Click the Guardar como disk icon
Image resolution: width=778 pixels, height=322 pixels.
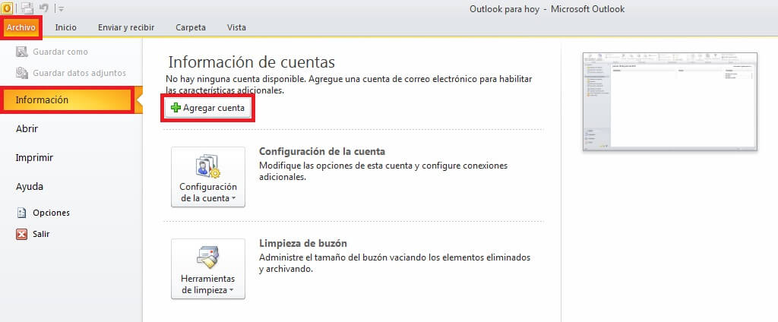[22, 52]
